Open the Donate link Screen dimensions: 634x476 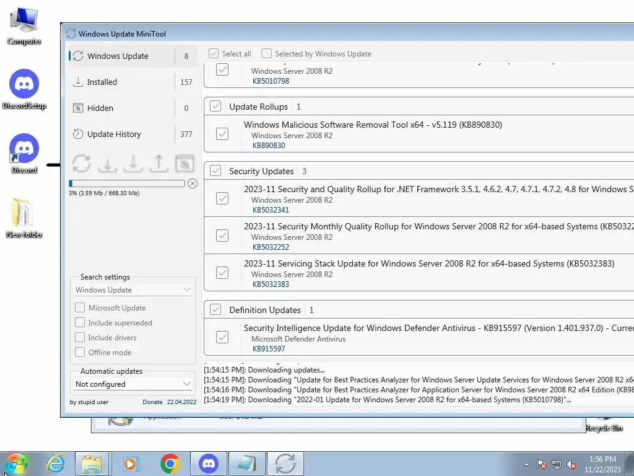(152, 402)
